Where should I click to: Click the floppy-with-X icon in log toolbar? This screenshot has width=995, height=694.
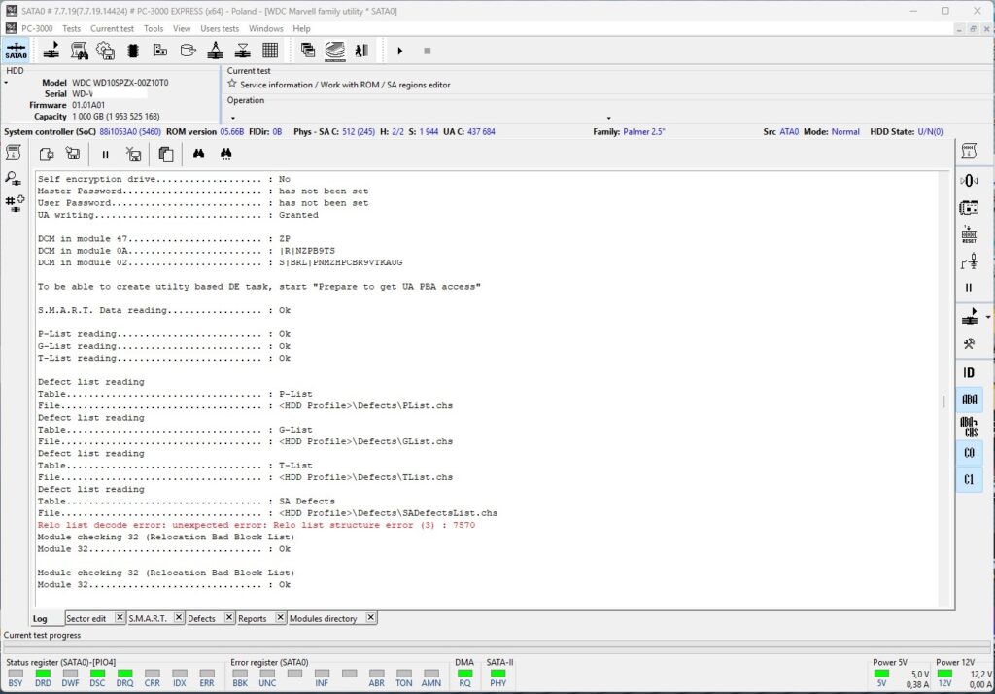[133, 155]
